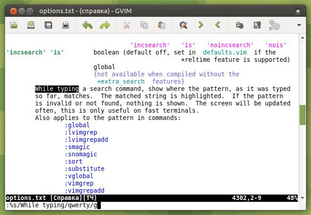Expand the toolbar overflow arrow

299,25
